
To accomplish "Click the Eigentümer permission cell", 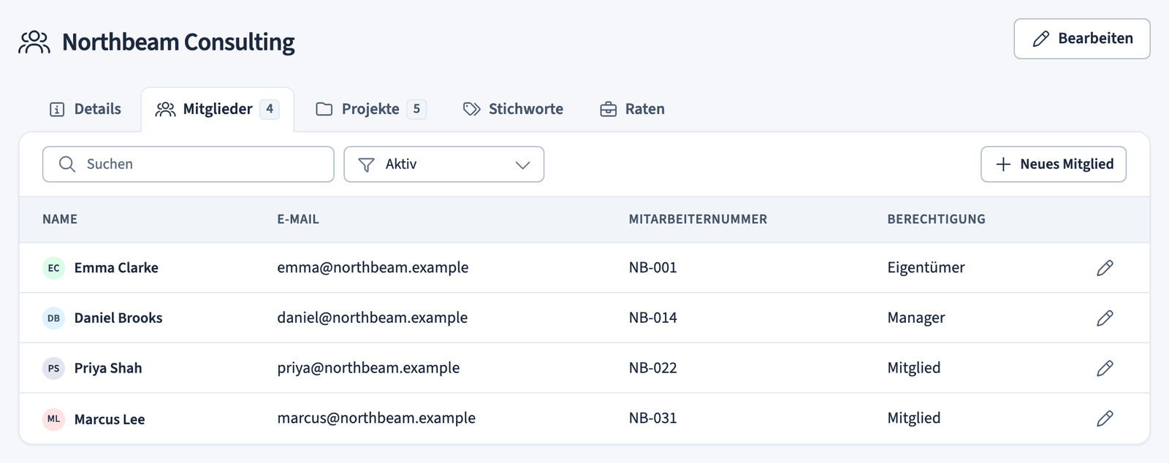I will tap(926, 267).
